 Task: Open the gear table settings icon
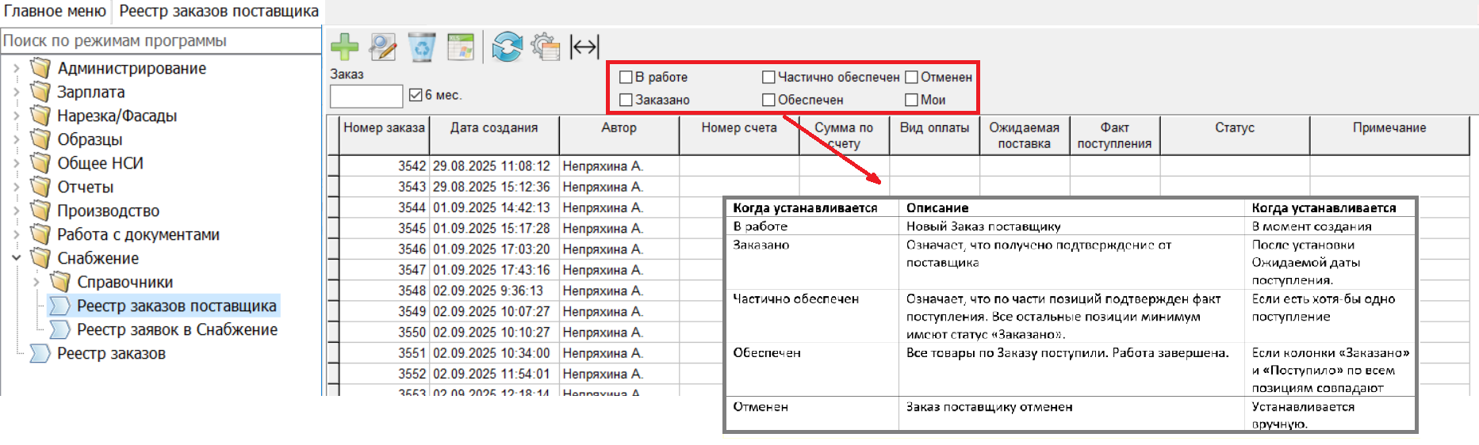pos(546,47)
